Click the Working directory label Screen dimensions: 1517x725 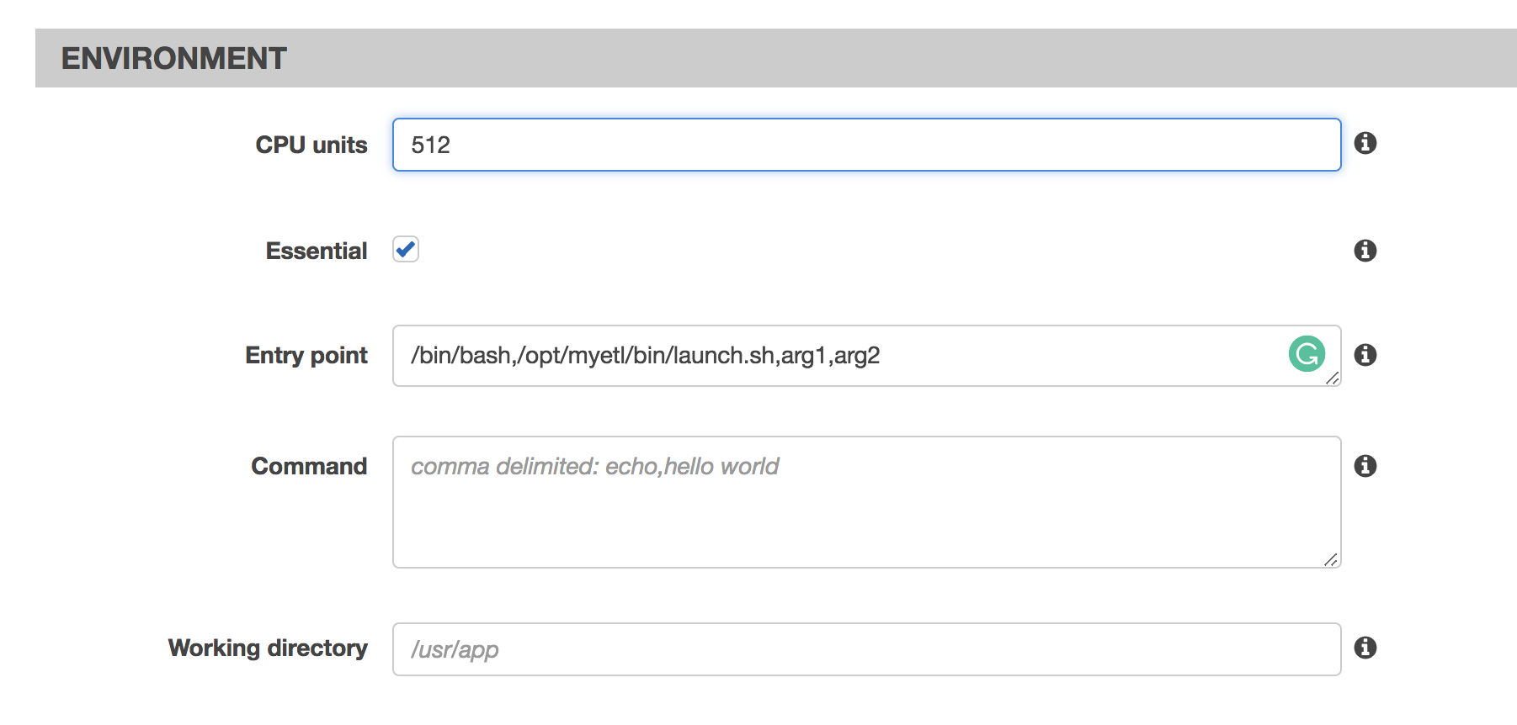point(268,648)
